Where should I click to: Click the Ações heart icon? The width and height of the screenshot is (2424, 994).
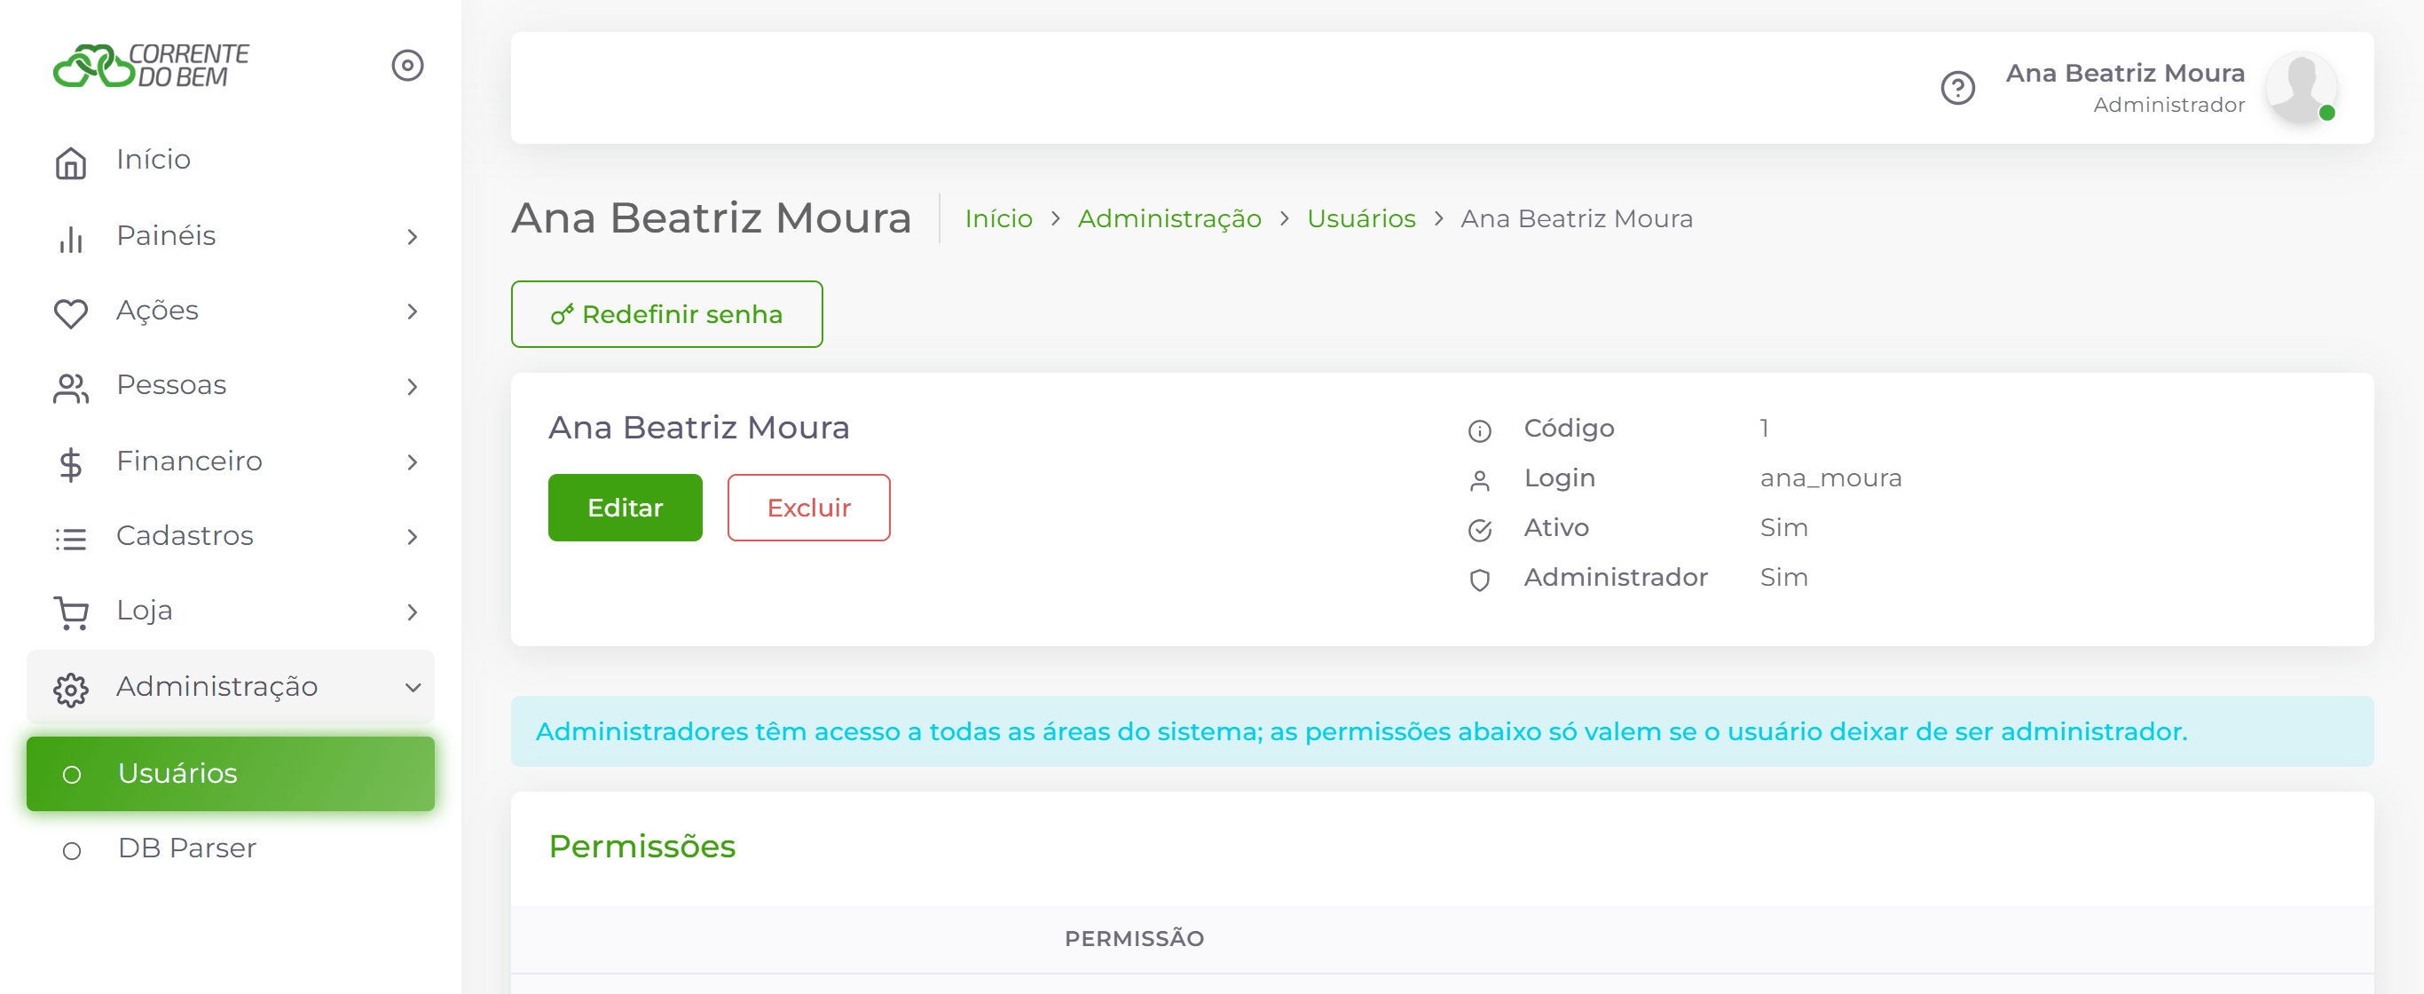(x=71, y=312)
